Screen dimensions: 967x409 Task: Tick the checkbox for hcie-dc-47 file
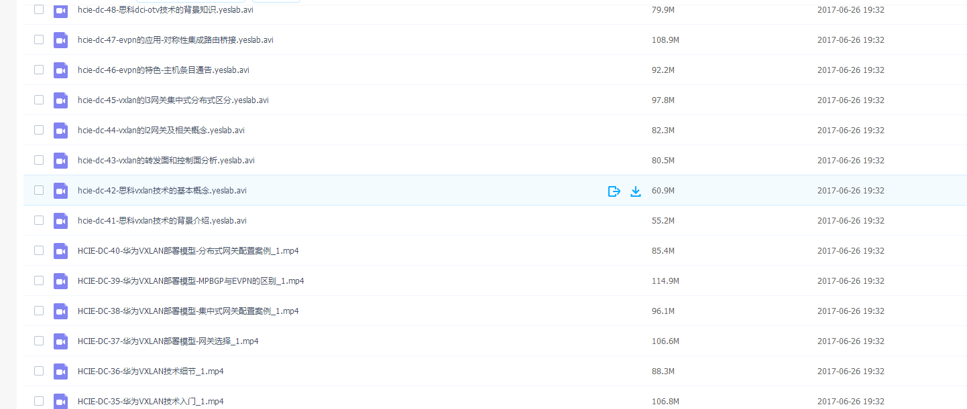(x=39, y=39)
